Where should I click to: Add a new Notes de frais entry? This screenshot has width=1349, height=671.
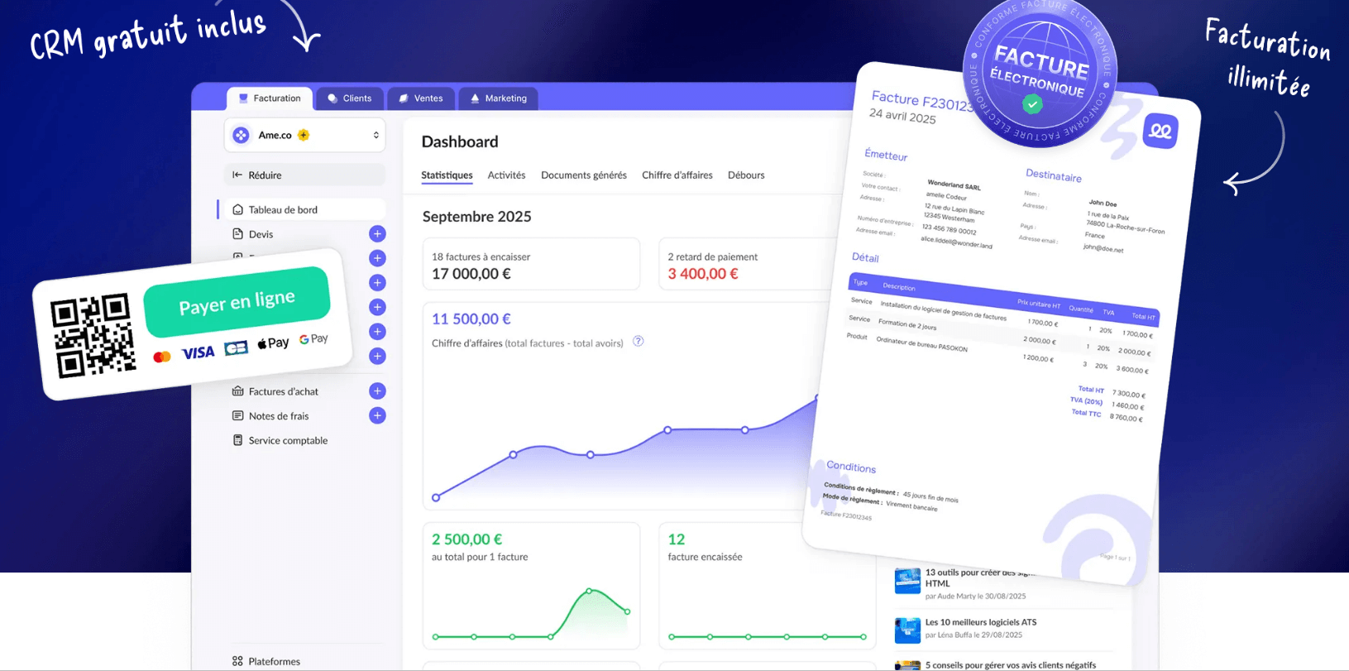(377, 416)
